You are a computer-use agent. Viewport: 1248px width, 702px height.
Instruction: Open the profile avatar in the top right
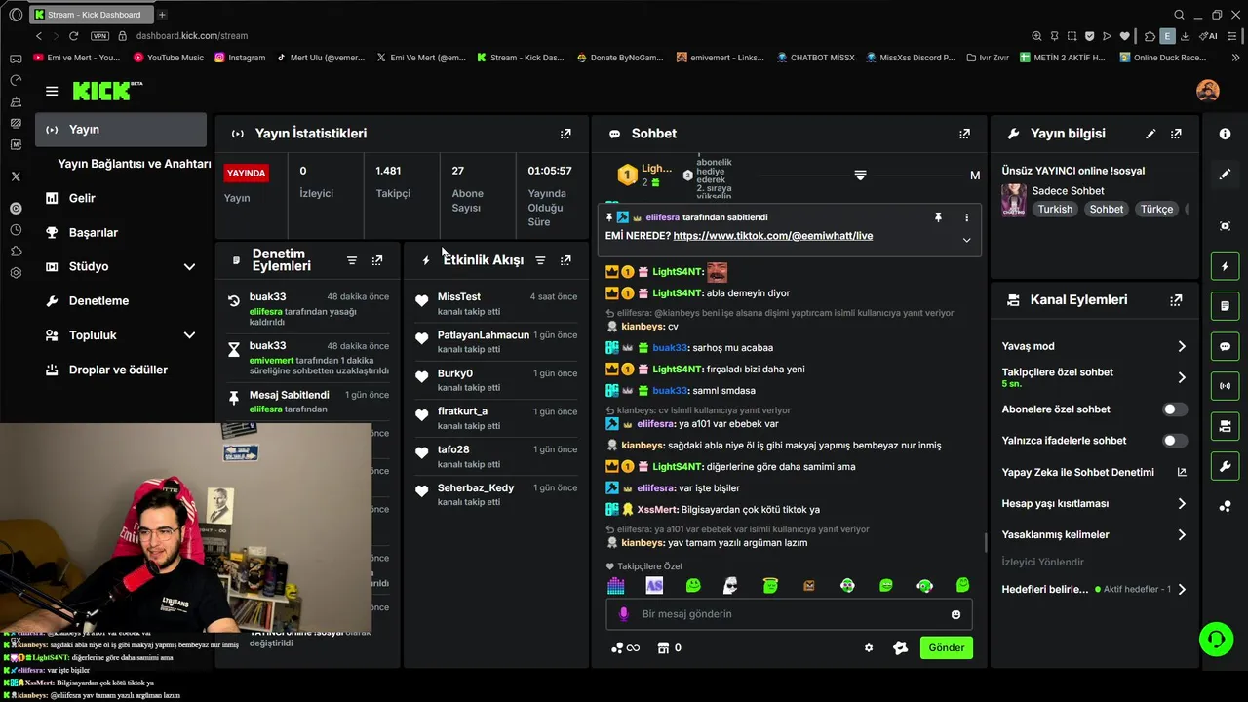pos(1208,91)
